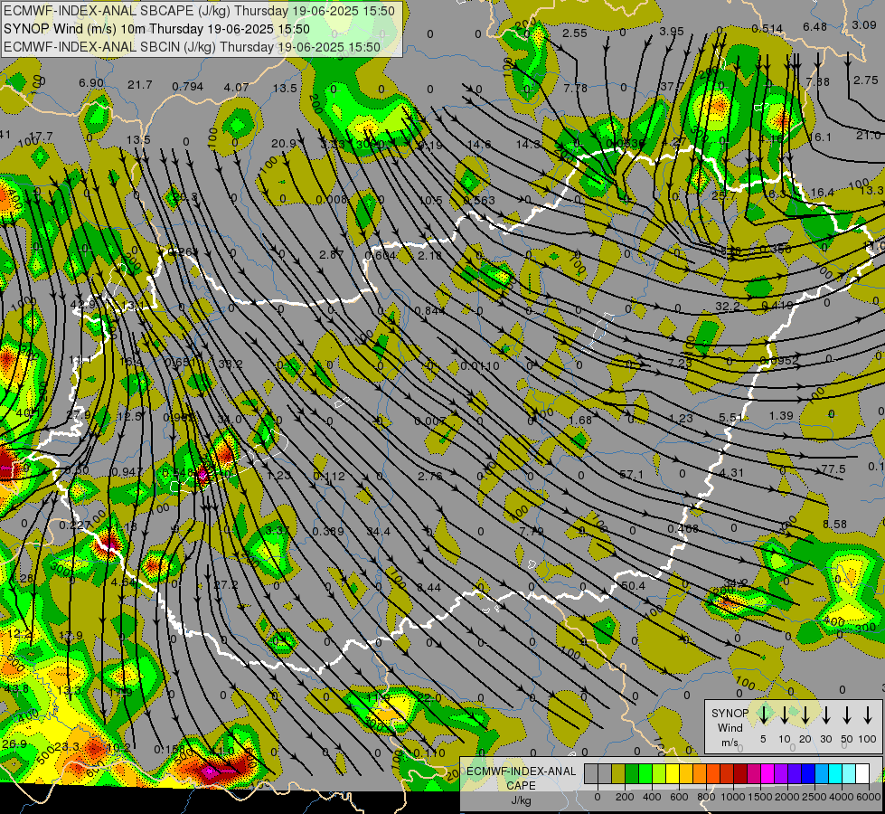Viewport: 885px width, 814px height.
Task: Click the map value 0.794
Action: tap(187, 87)
